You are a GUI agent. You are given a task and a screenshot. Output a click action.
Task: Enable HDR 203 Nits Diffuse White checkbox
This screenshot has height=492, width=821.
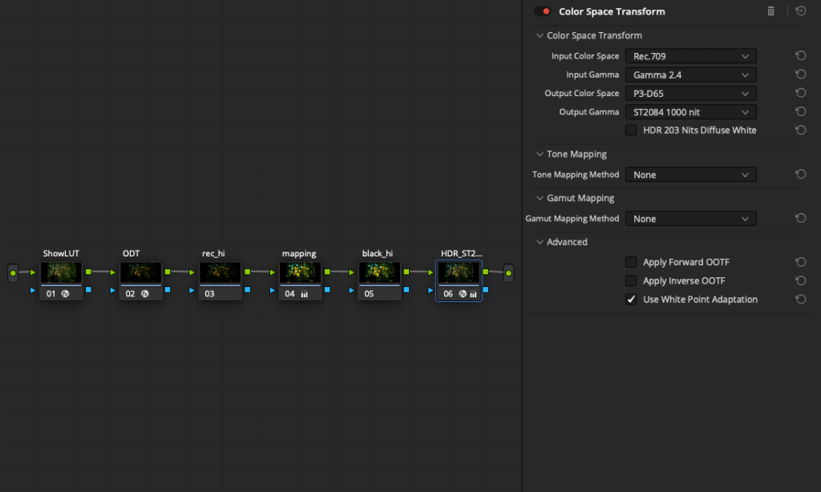click(631, 130)
